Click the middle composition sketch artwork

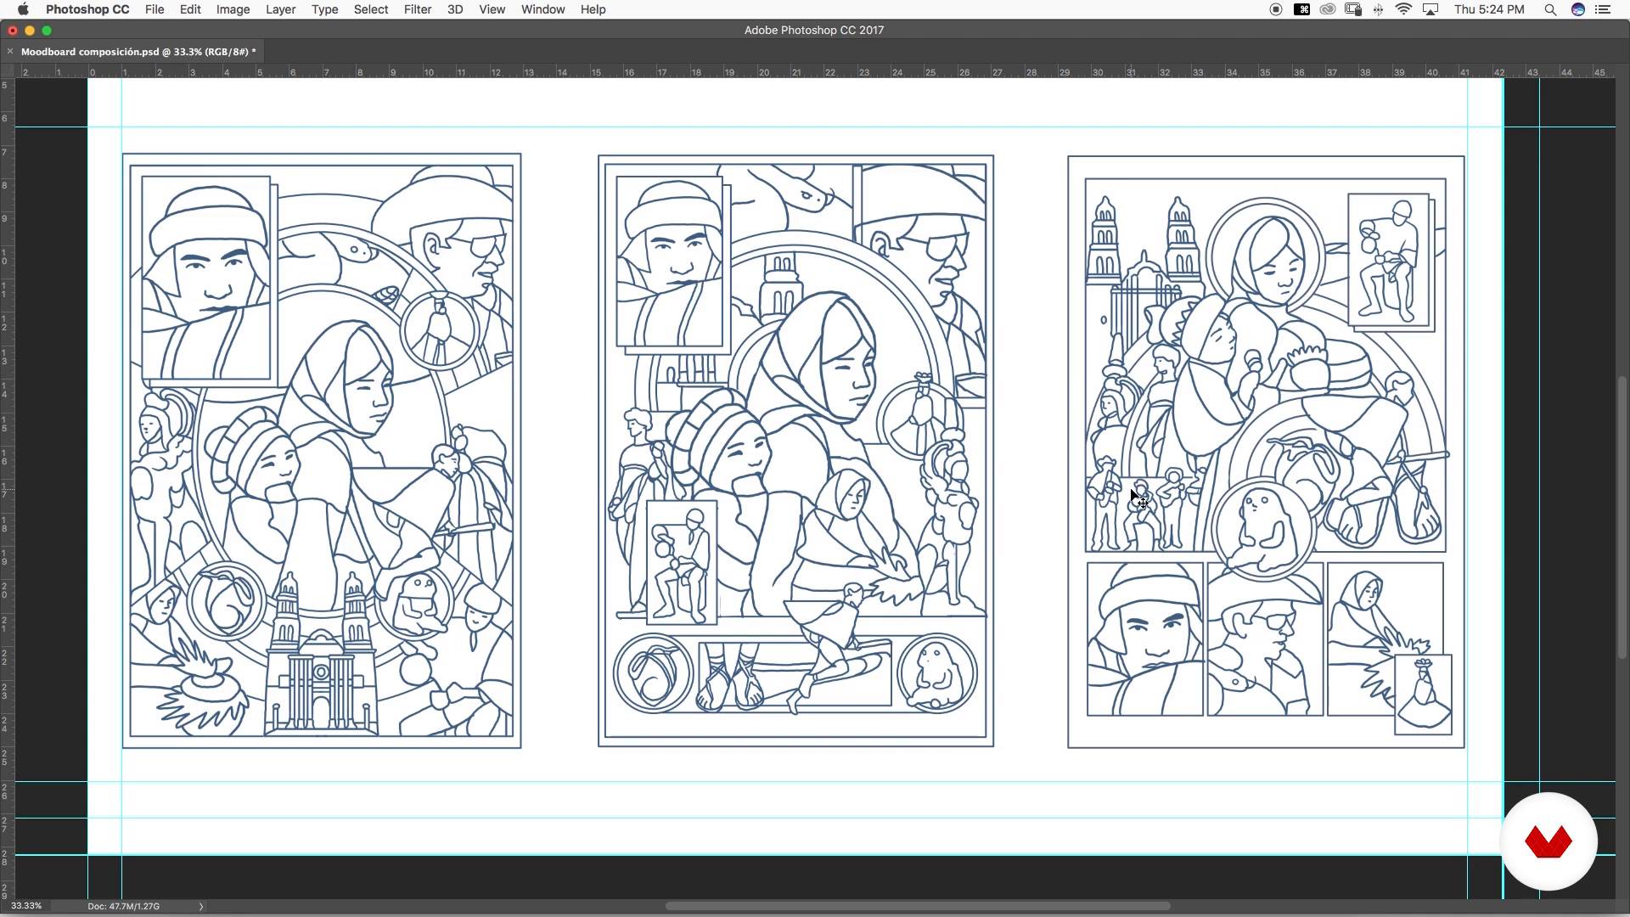pos(795,451)
